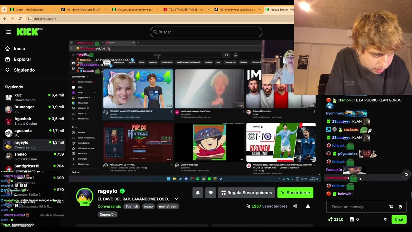Click the PVP de Hytale thumbnail in stream

point(138,142)
